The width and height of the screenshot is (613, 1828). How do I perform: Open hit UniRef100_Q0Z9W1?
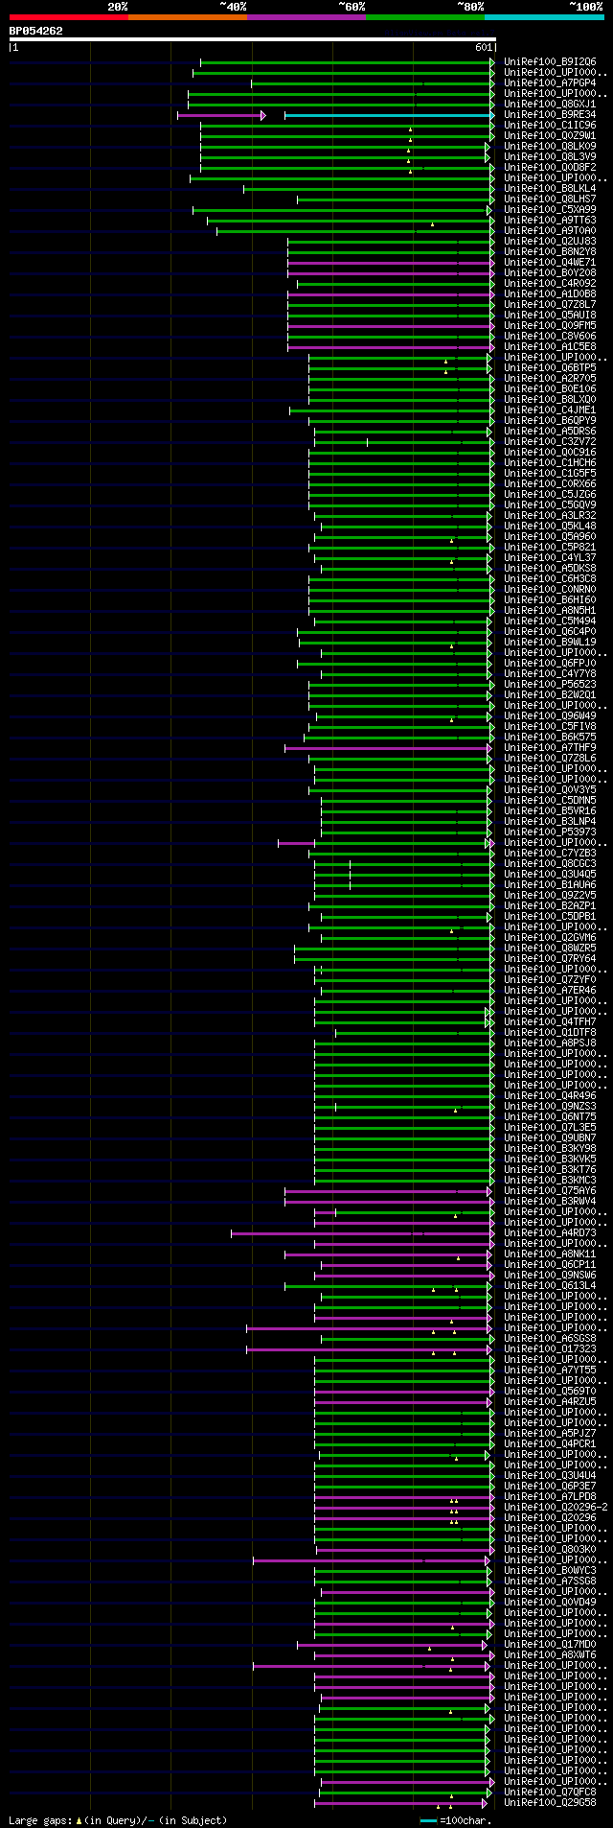[550, 135]
